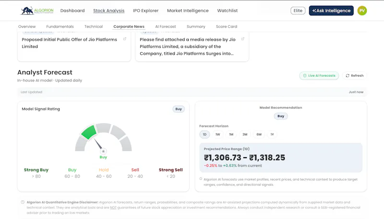
Task: Select the 1D forecast horizon
Action: 204,134
